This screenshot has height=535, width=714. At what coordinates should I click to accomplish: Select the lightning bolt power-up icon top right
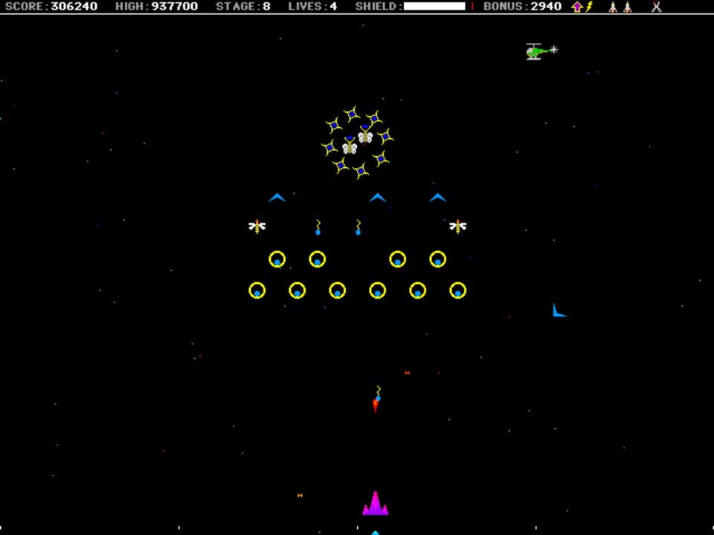coord(590,7)
